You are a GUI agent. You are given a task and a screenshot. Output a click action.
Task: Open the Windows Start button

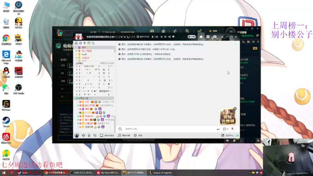(4, 173)
